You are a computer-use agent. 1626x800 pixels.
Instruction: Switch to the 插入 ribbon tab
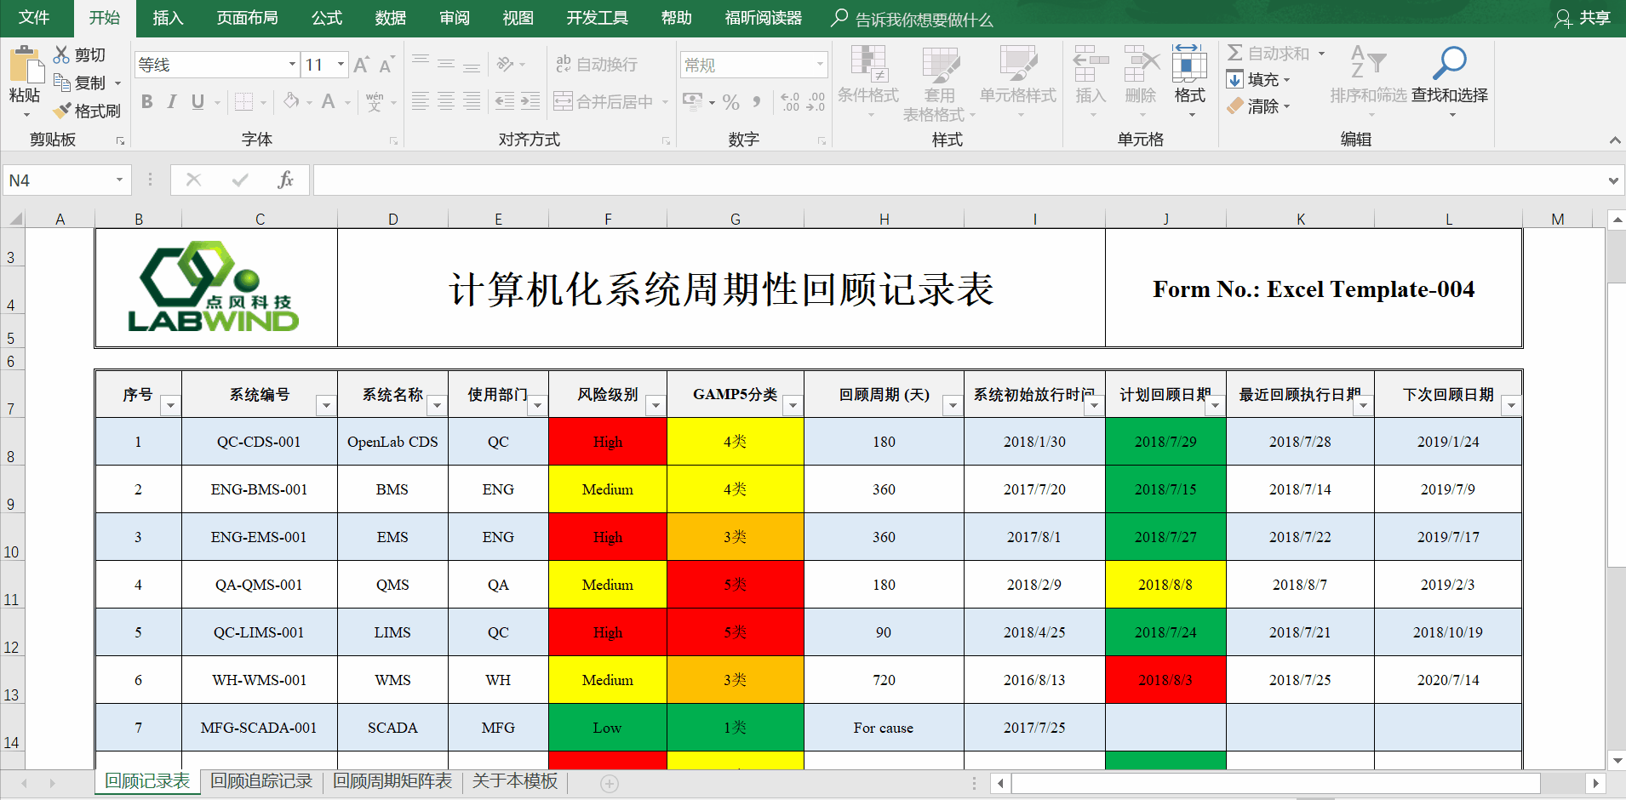tap(168, 18)
